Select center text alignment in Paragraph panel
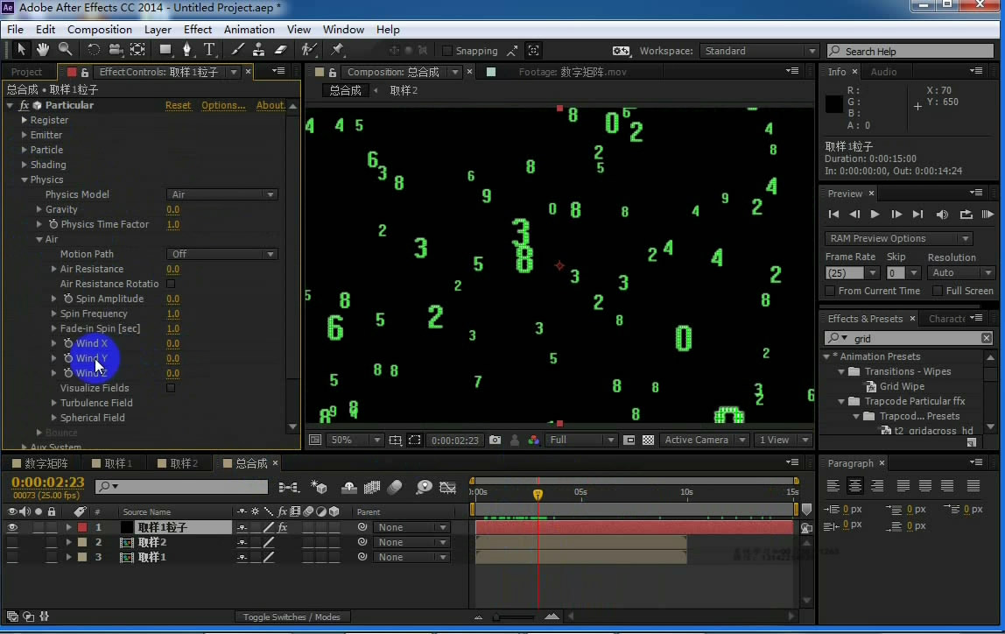The width and height of the screenshot is (1005, 634). click(x=854, y=486)
